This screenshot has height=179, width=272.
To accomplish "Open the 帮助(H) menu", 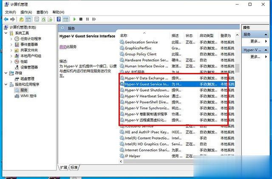I will click(x=58, y=12).
